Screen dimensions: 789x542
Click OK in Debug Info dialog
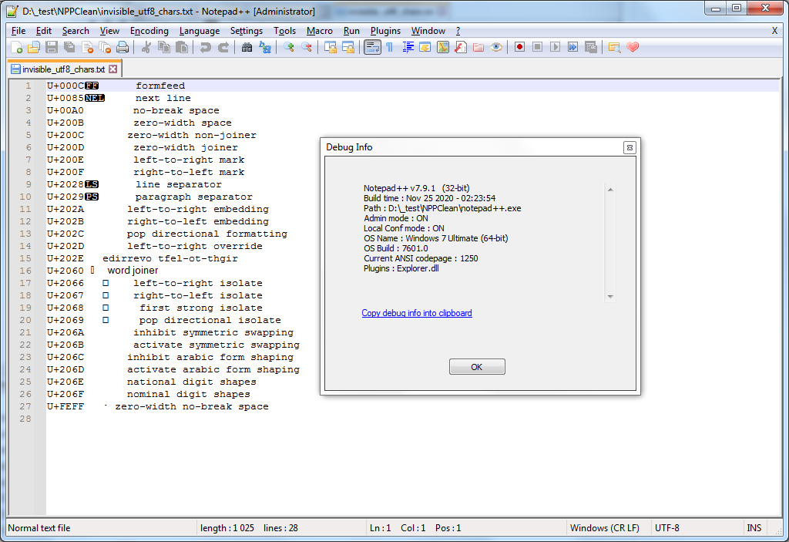pos(477,367)
